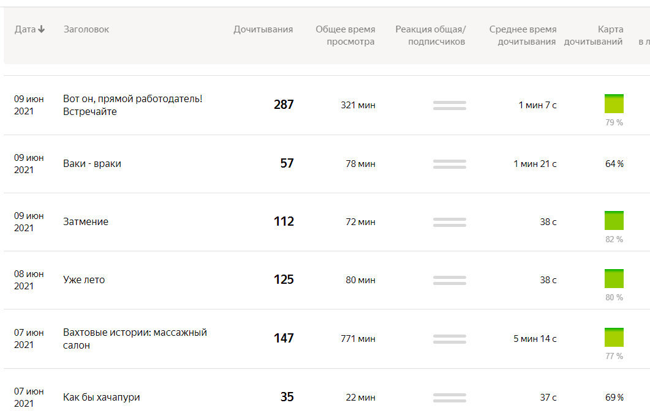The width and height of the screenshot is (650, 411).
Task: Open article 'Вот он, прямой работодатель! Встречайте'
Action: (x=132, y=105)
